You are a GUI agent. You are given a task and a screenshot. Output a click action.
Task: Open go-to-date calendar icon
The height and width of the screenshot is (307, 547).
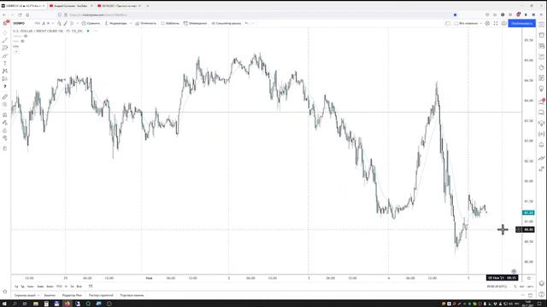pos(91,287)
